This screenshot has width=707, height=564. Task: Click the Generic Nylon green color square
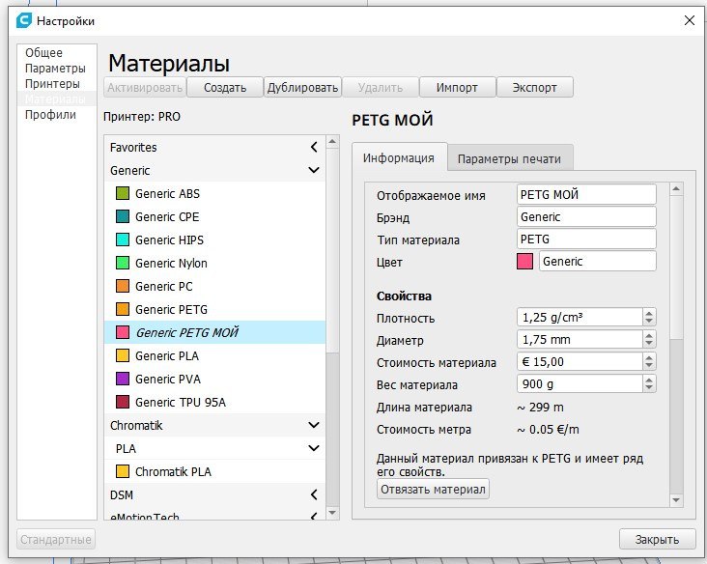(123, 263)
